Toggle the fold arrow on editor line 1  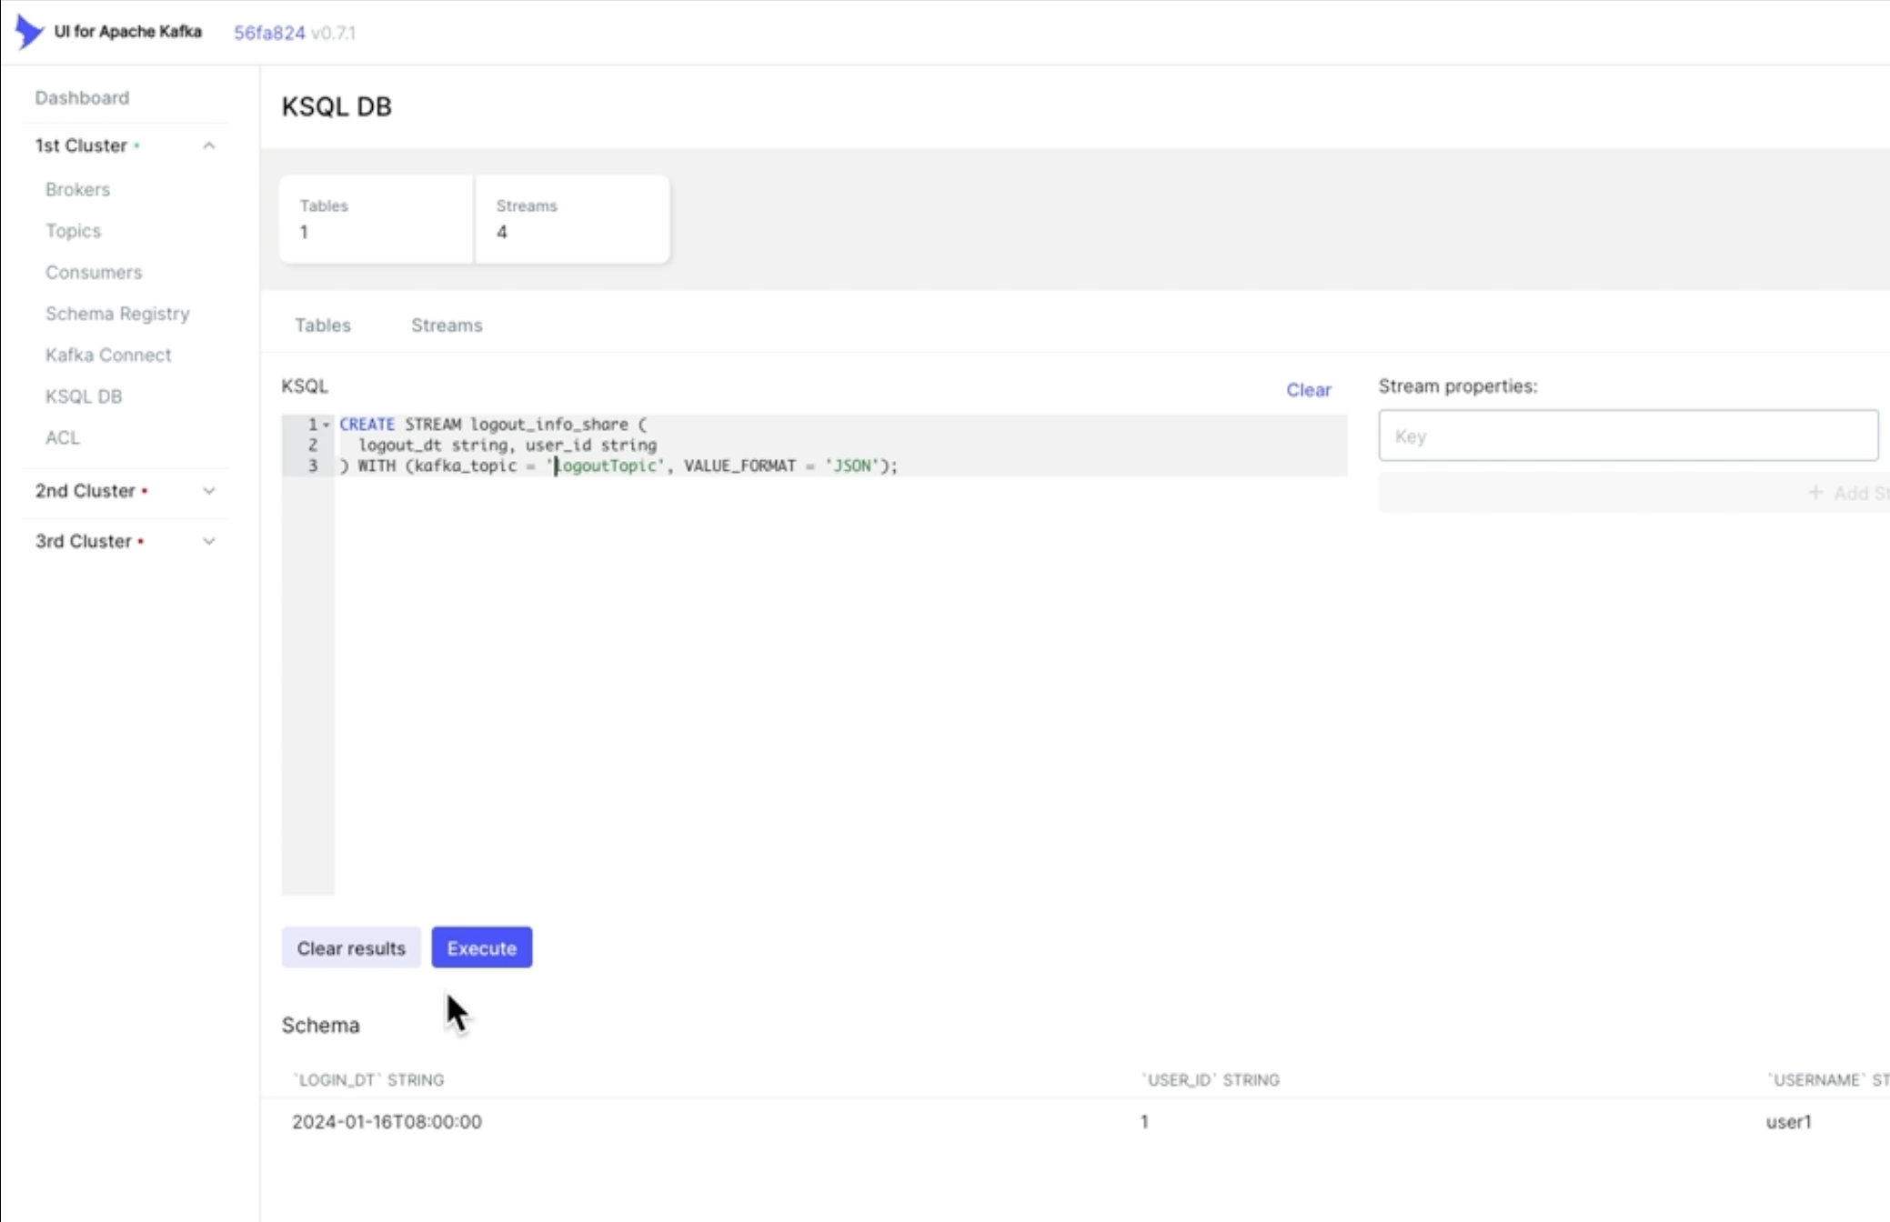(x=327, y=425)
